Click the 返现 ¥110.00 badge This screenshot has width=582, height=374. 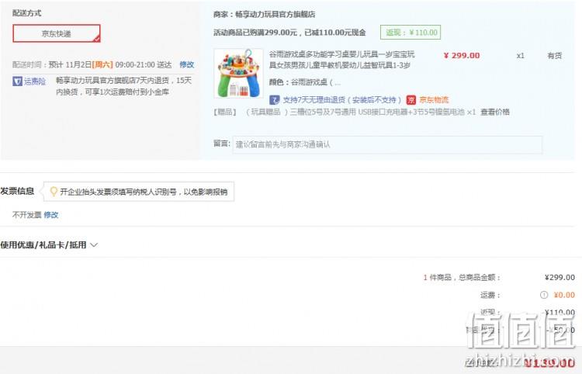(411, 33)
